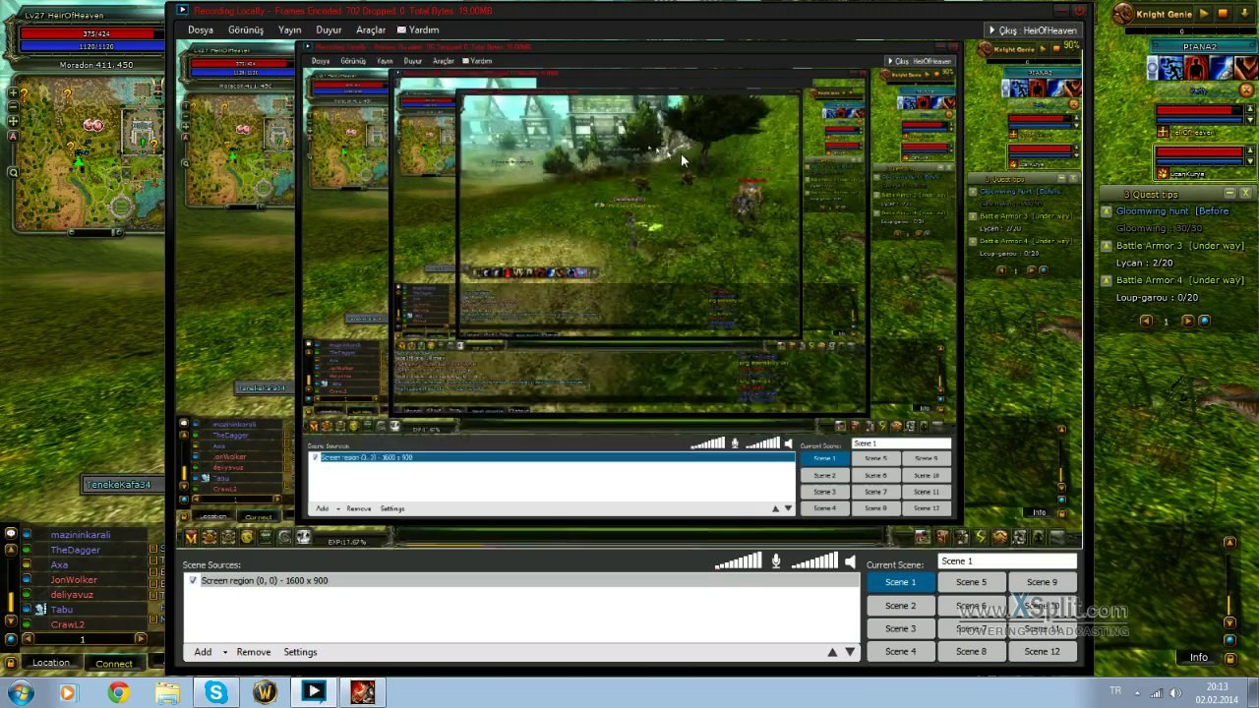Select player deliyavuz in list
1259x708 pixels.
pos(72,595)
